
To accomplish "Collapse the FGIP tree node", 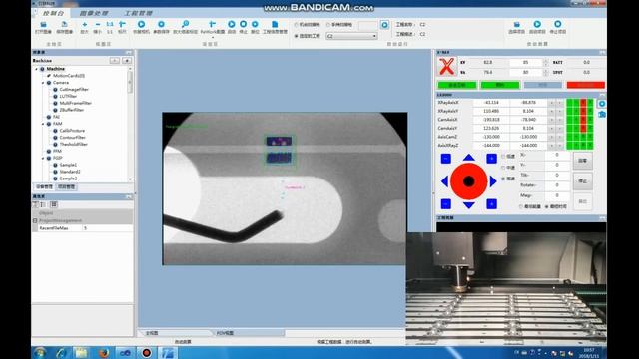I will coord(43,158).
